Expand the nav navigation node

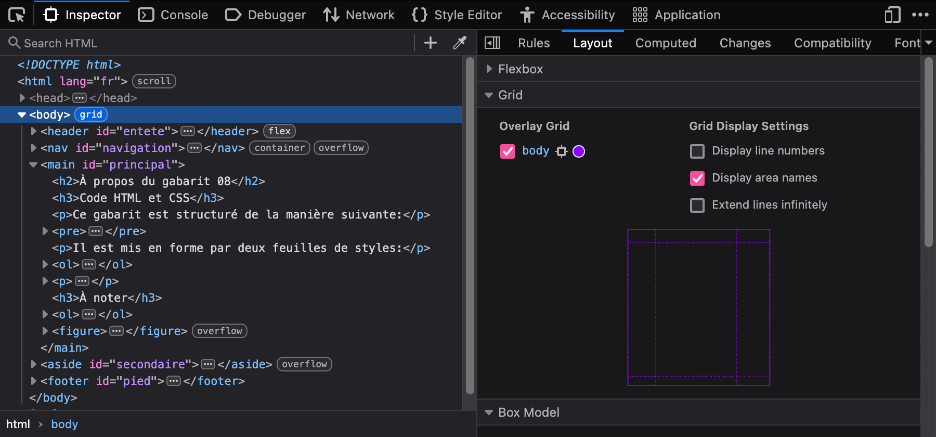(x=33, y=148)
